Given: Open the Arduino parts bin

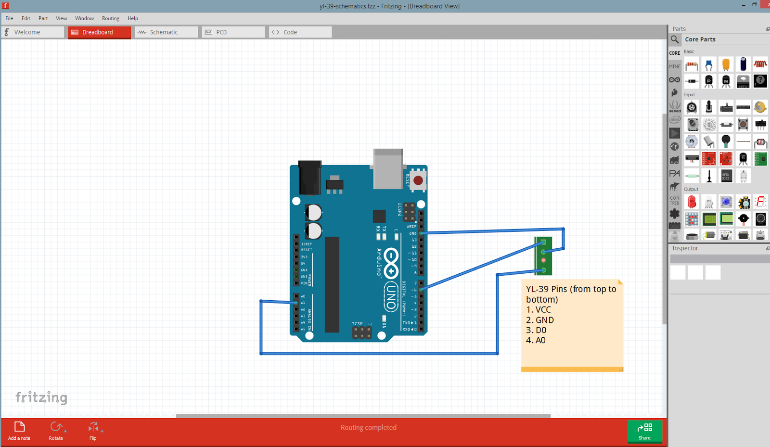Looking at the screenshot, I should (675, 80).
